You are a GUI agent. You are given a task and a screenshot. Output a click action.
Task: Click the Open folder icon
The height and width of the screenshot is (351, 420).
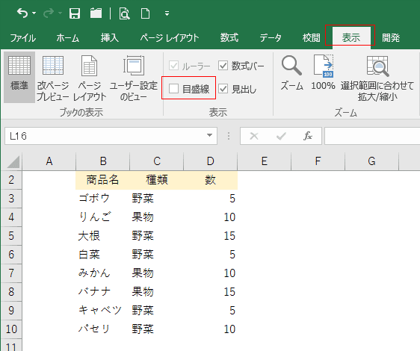pyautogui.click(x=96, y=13)
